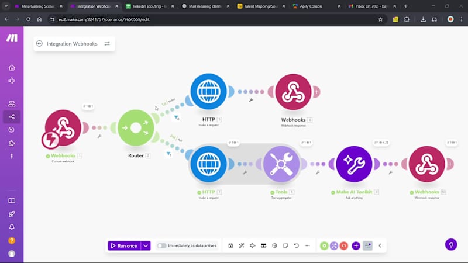This screenshot has height=263, width=468.
Task: Switch to the Talent Mapping/Sourcing tab
Action: coord(261,6)
